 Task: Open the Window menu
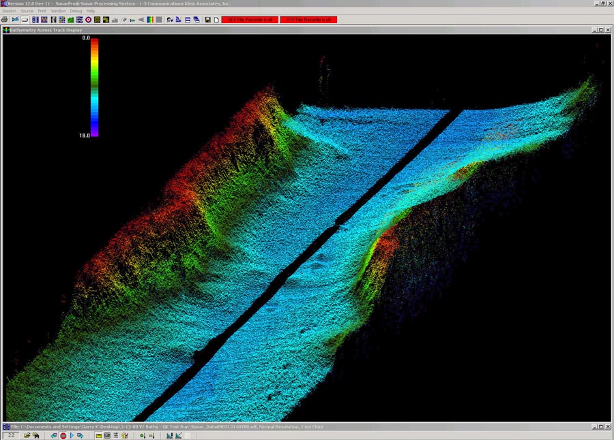coord(59,12)
